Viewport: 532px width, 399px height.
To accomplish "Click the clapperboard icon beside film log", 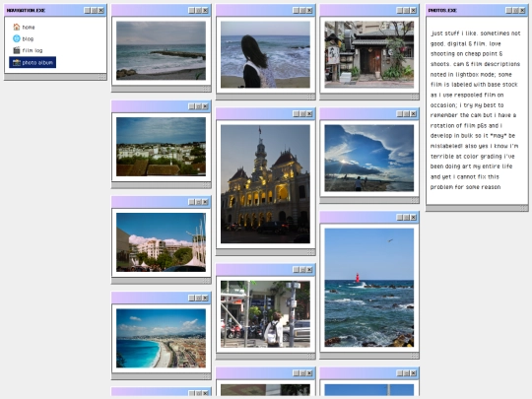I will click(17, 50).
